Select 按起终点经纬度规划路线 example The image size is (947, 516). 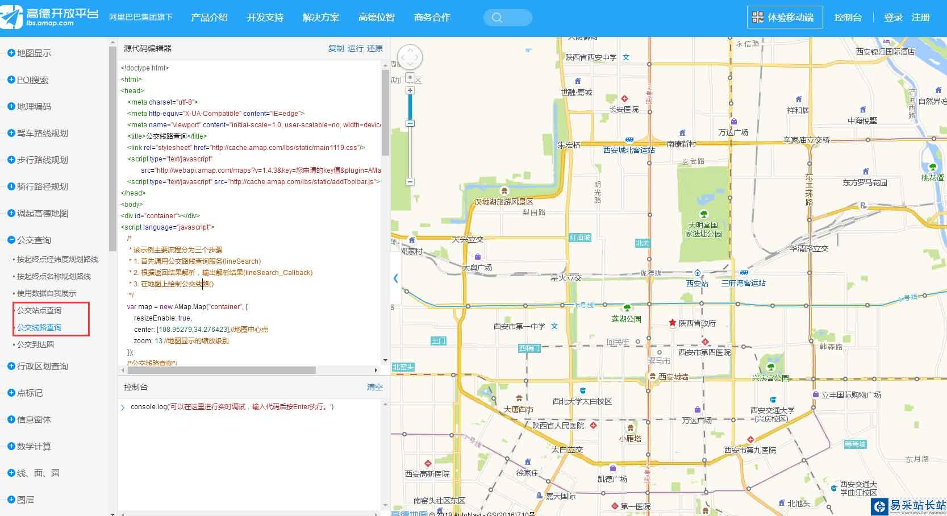pos(57,259)
